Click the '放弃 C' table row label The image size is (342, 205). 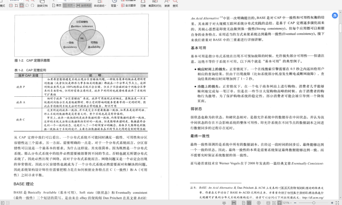click(21, 120)
